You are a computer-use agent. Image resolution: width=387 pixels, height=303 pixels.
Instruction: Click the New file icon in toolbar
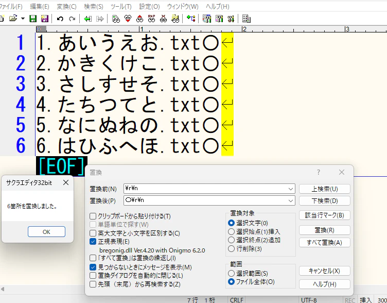pyautogui.click(x=2, y=19)
